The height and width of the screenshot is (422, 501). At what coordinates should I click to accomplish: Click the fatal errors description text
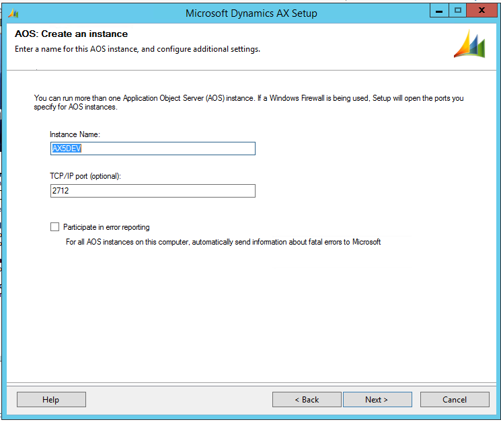click(x=223, y=242)
